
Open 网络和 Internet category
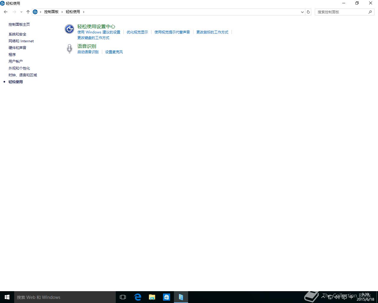pyautogui.click(x=21, y=41)
